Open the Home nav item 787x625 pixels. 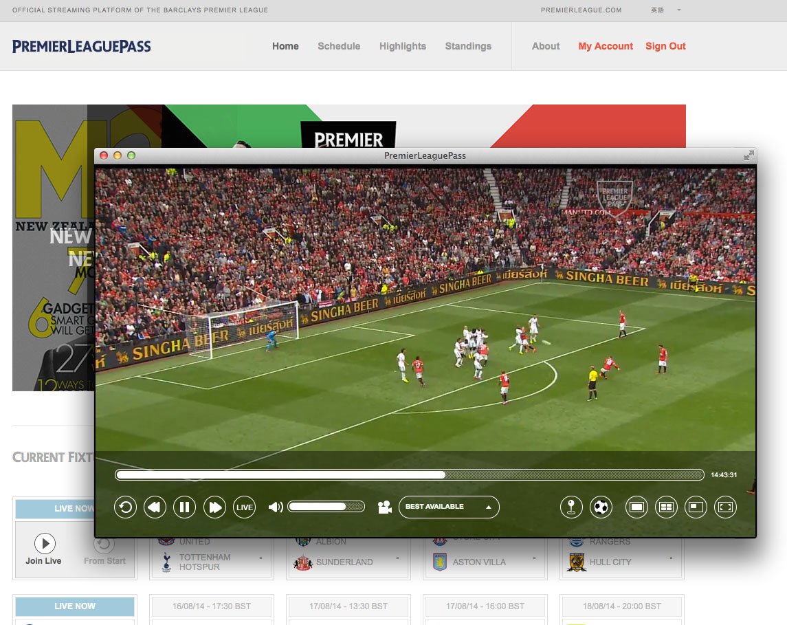(285, 46)
